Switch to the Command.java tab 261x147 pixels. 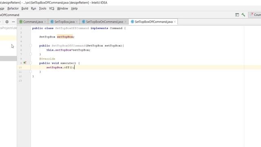[33, 22]
